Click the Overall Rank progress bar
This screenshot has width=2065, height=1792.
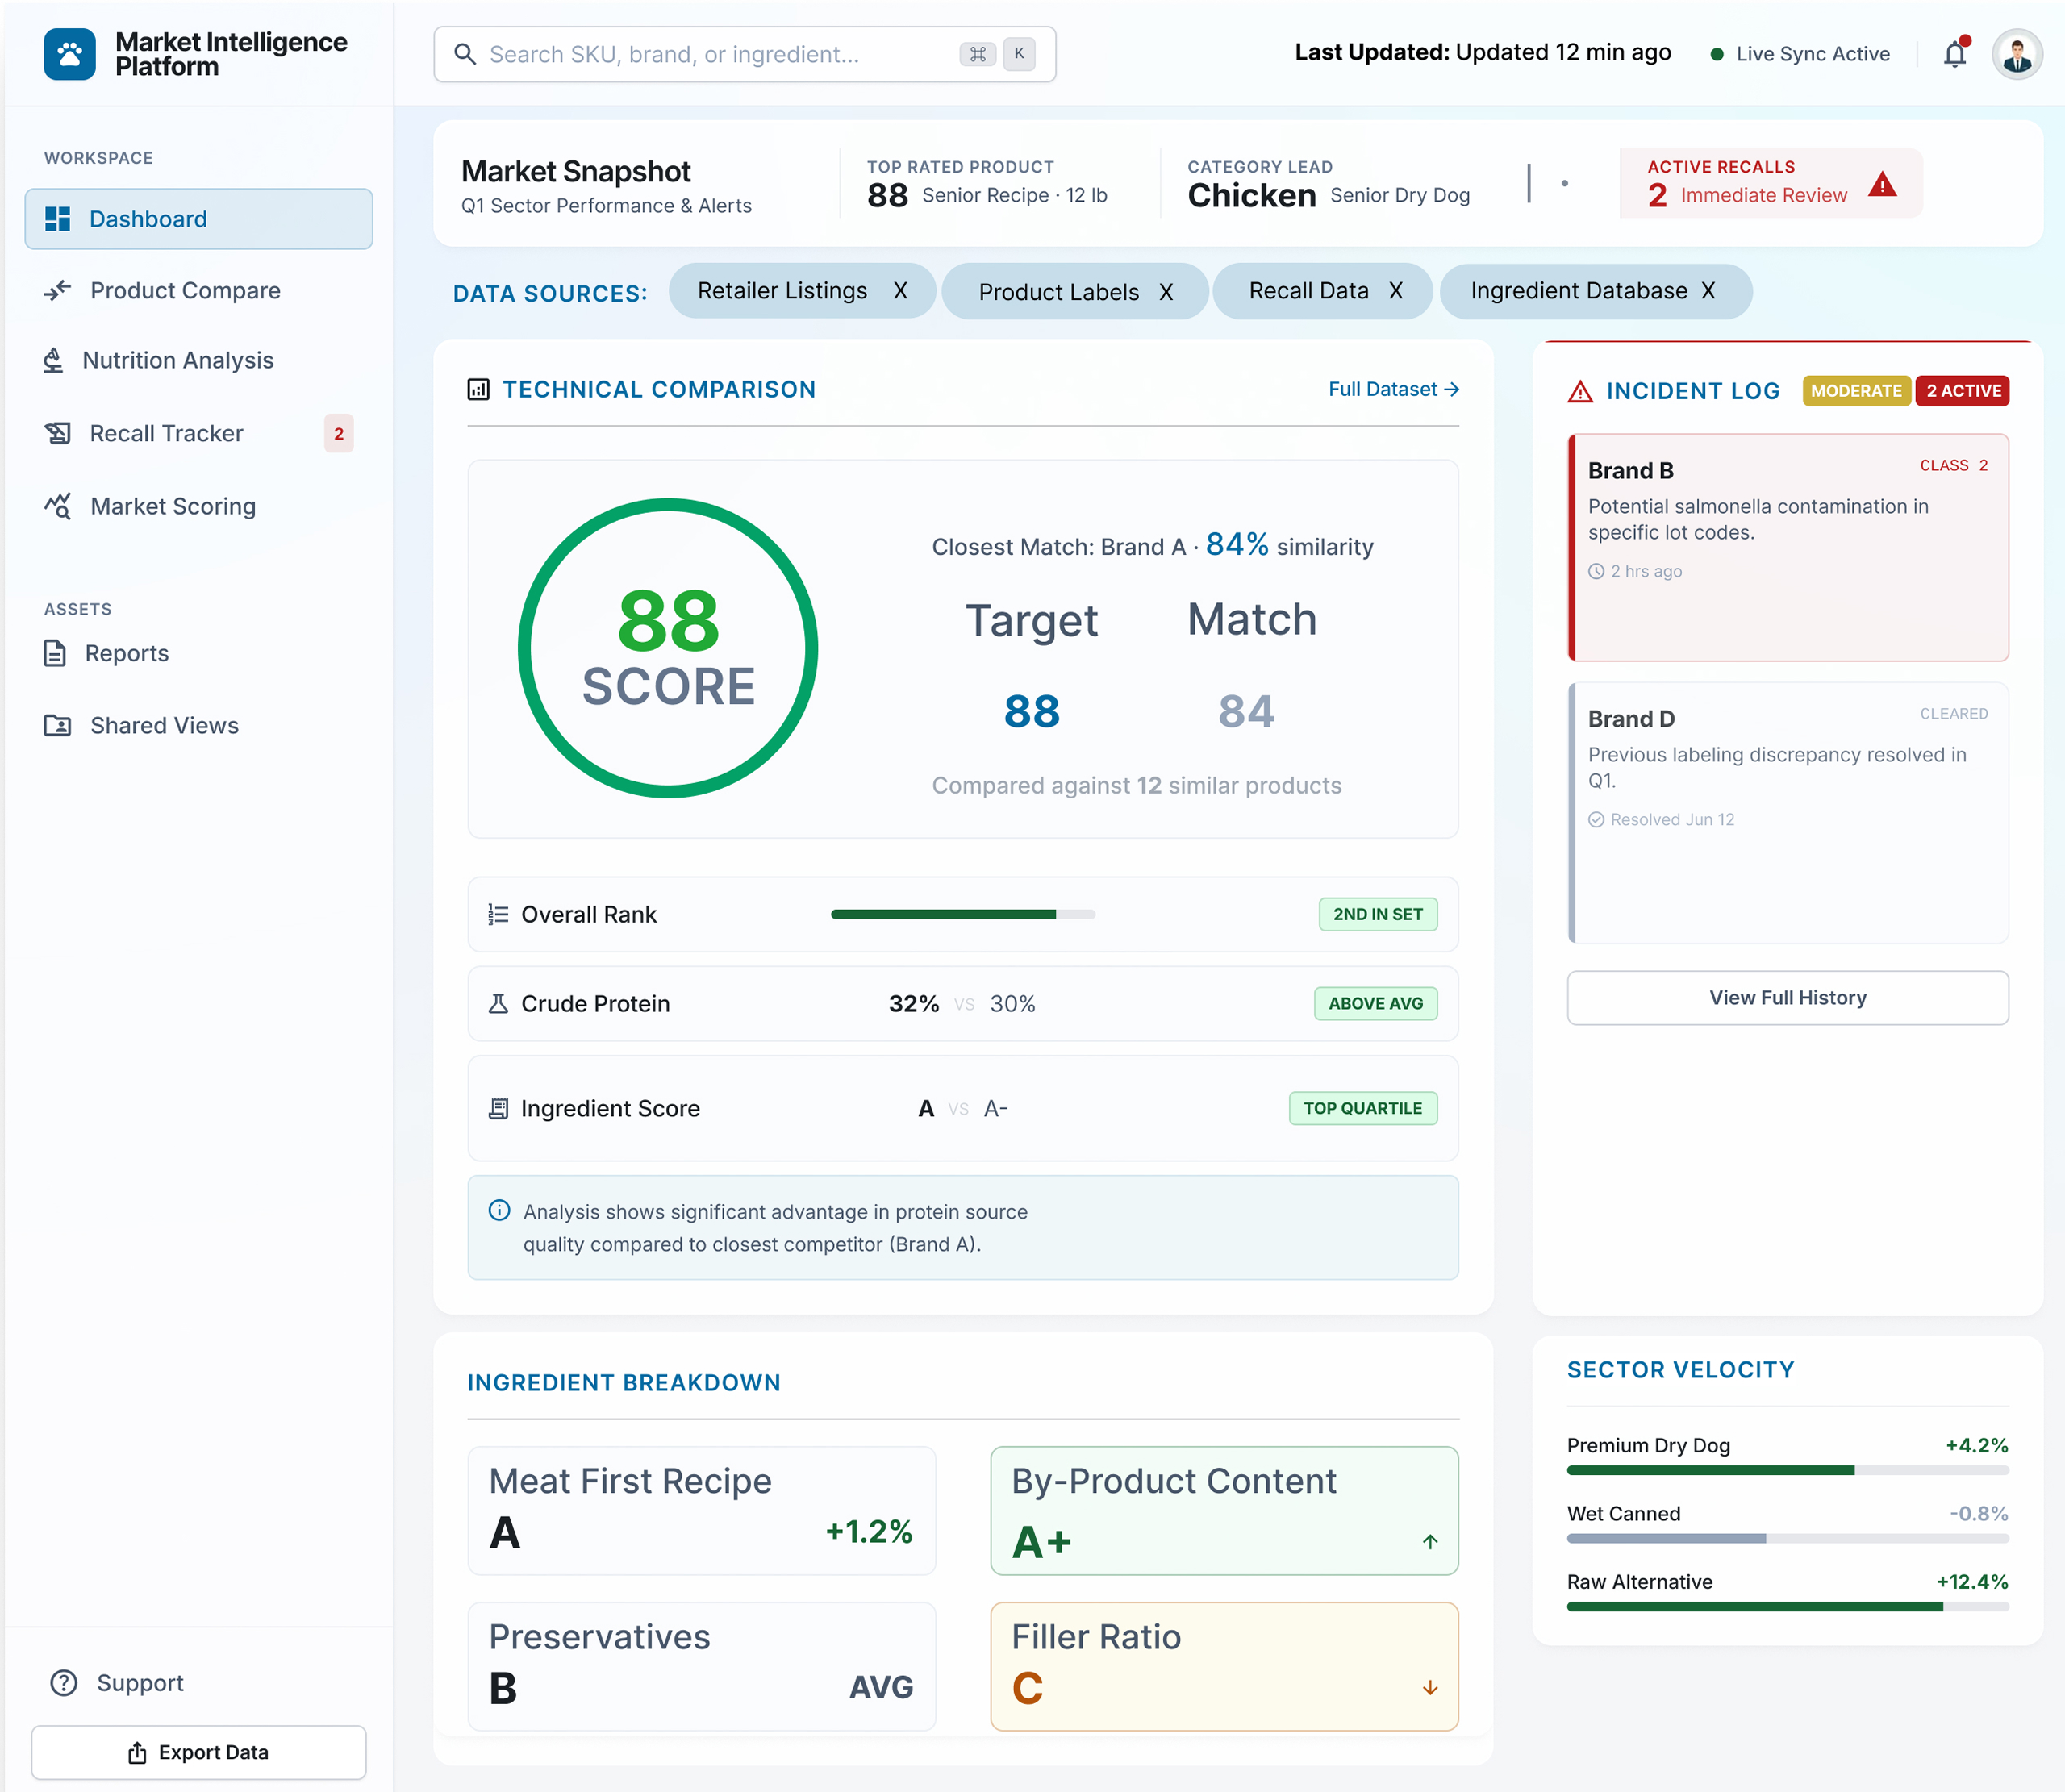(963, 914)
